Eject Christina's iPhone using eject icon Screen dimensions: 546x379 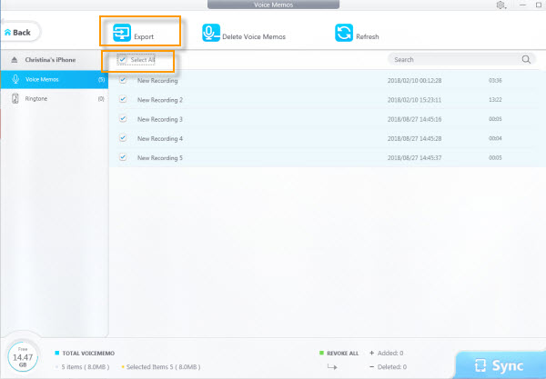click(x=15, y=60)
